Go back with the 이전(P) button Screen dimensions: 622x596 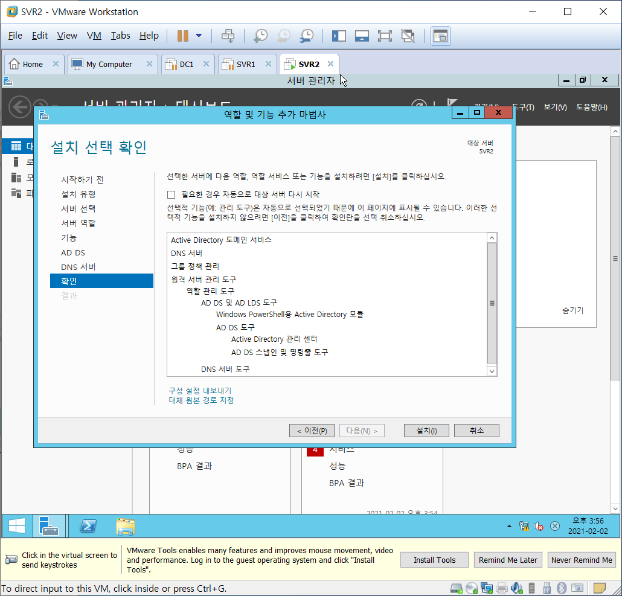(x=312, y=431)
